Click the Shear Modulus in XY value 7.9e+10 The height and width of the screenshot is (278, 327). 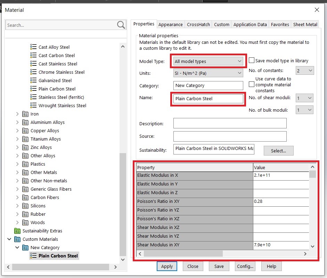pyautogui.click(x=281, y=245)
